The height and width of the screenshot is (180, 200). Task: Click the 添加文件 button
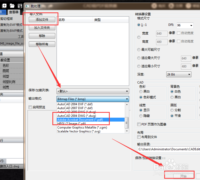point(42,20)
